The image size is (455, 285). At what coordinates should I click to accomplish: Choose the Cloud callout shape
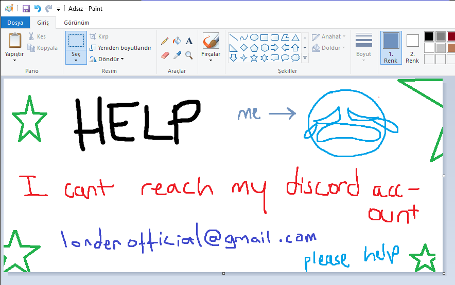(x=295, y=58)
